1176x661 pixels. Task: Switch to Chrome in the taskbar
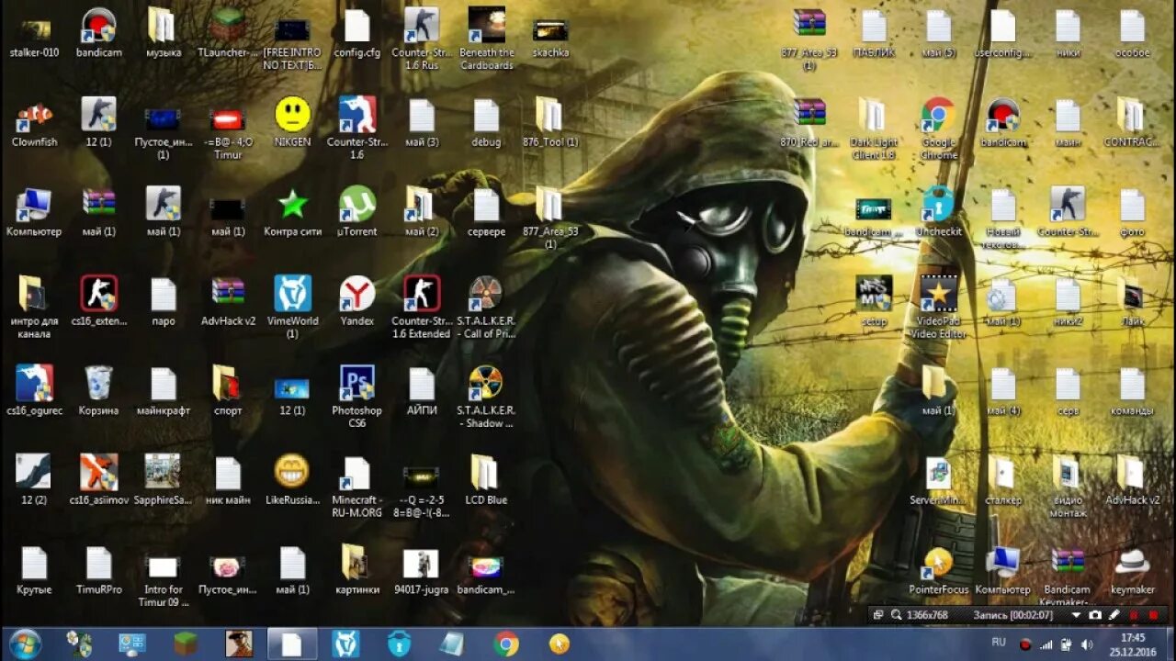[x=505, y=644]
